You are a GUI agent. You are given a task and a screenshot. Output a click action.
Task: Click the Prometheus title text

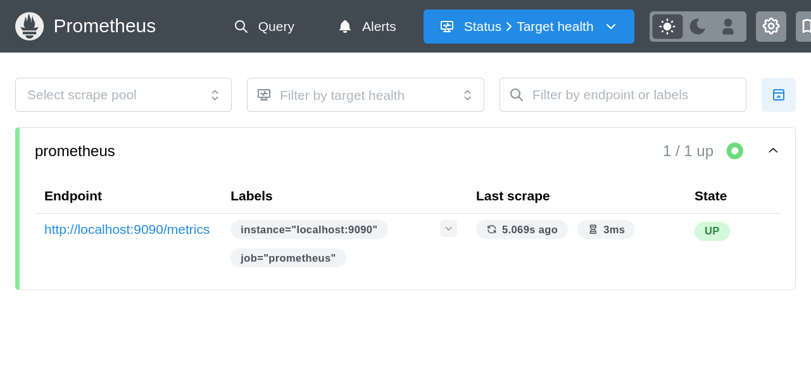(x=104, y=26)
